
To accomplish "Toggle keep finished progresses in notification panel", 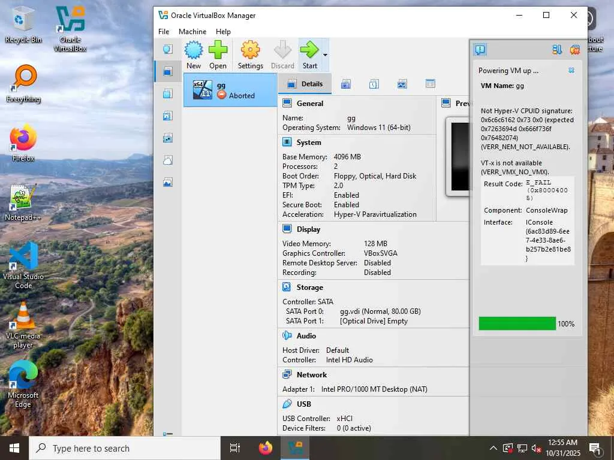I will 557,50.
